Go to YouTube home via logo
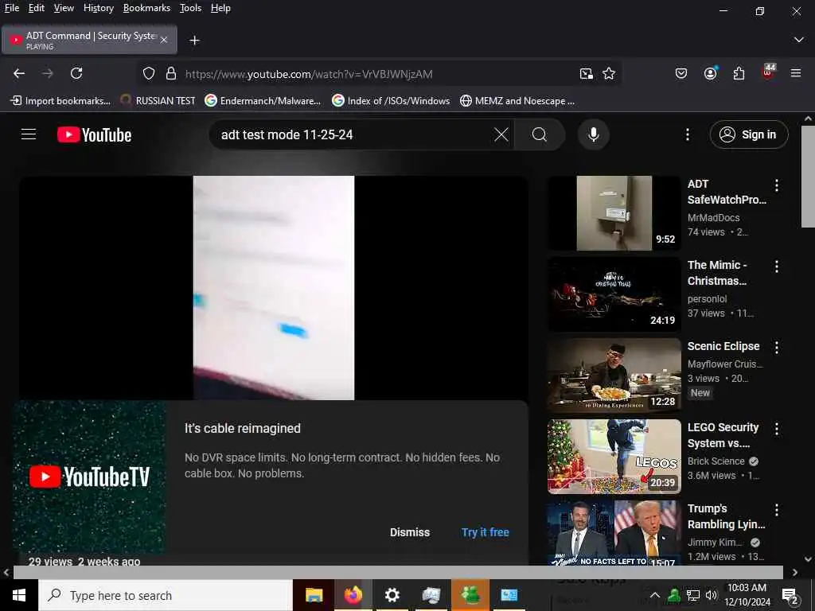815x611 pixels. pos(95,135)
